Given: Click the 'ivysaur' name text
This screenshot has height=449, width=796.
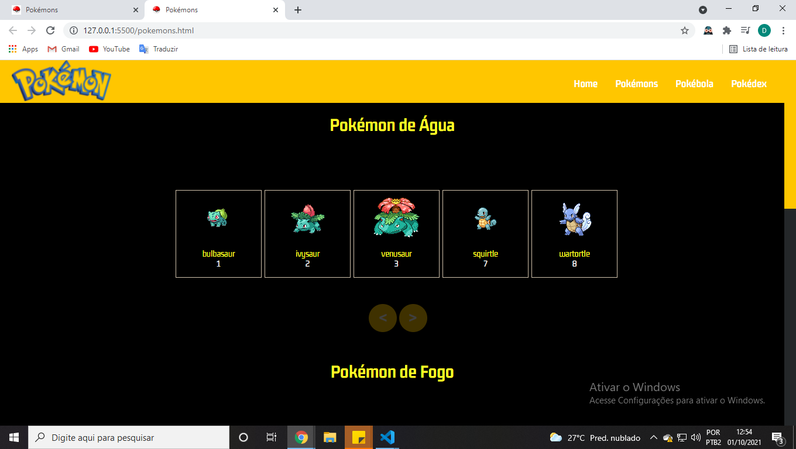Looking at the screenshot, I should point(307,254).
